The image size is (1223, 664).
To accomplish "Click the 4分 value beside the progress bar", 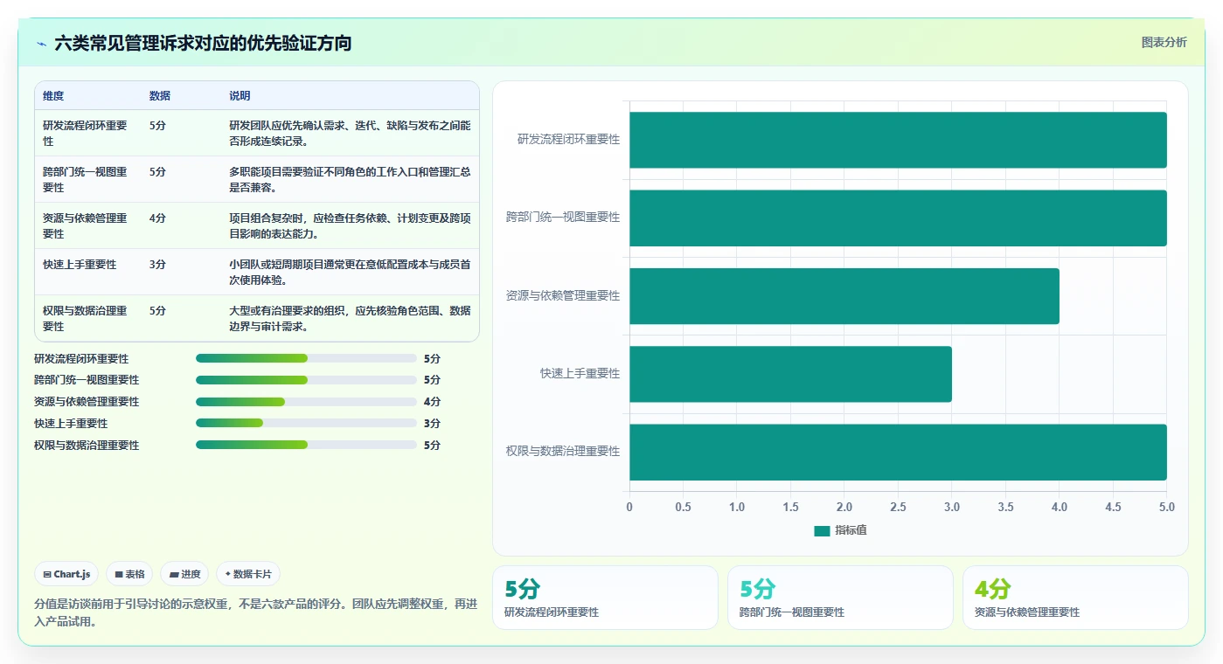I will coord(432,402).
